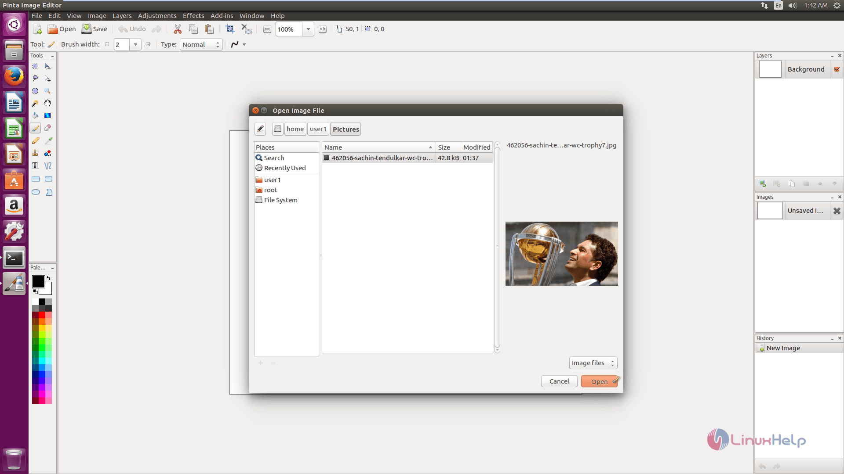
Task: Pick bright red from the palette
Action: (42, 315)
